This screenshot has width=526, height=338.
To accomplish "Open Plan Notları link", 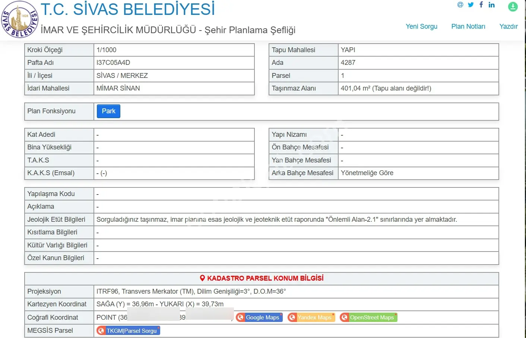I will coord(468,26).
